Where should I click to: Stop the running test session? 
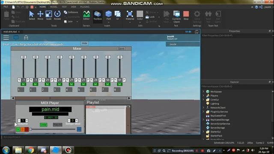186,15
